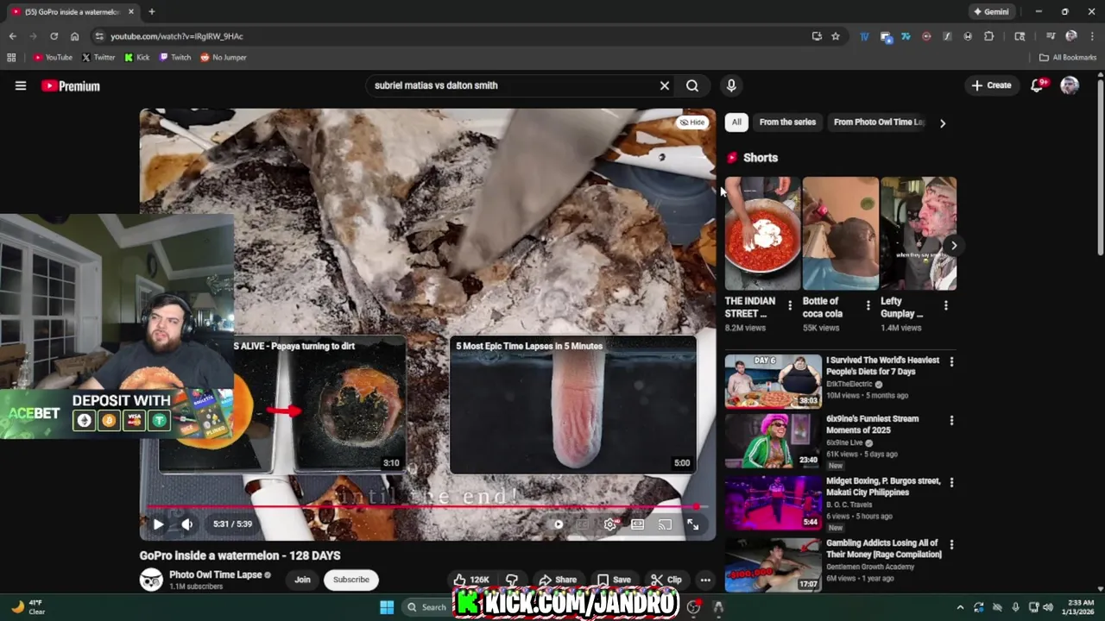Viewport: 1105px width, 621px height.
Task: Seek on the red video progress bar
Action: 427,507
